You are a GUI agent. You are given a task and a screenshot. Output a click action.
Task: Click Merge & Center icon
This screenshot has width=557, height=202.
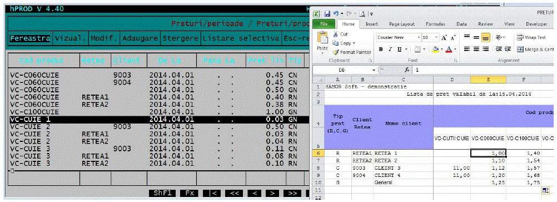point(520,49)
